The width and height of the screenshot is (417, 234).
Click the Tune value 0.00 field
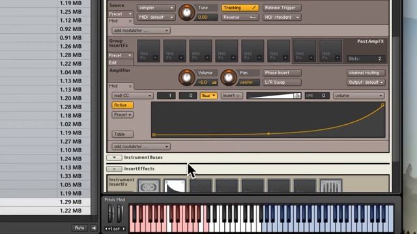207,18
